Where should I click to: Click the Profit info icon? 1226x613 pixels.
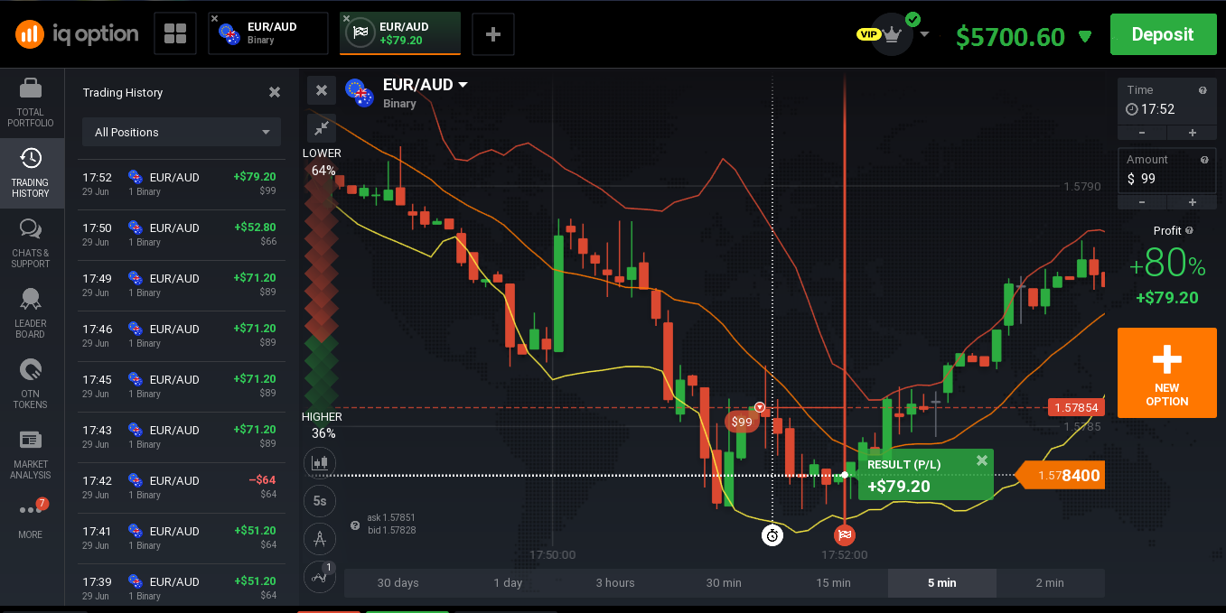click(x=1189, y=231)
